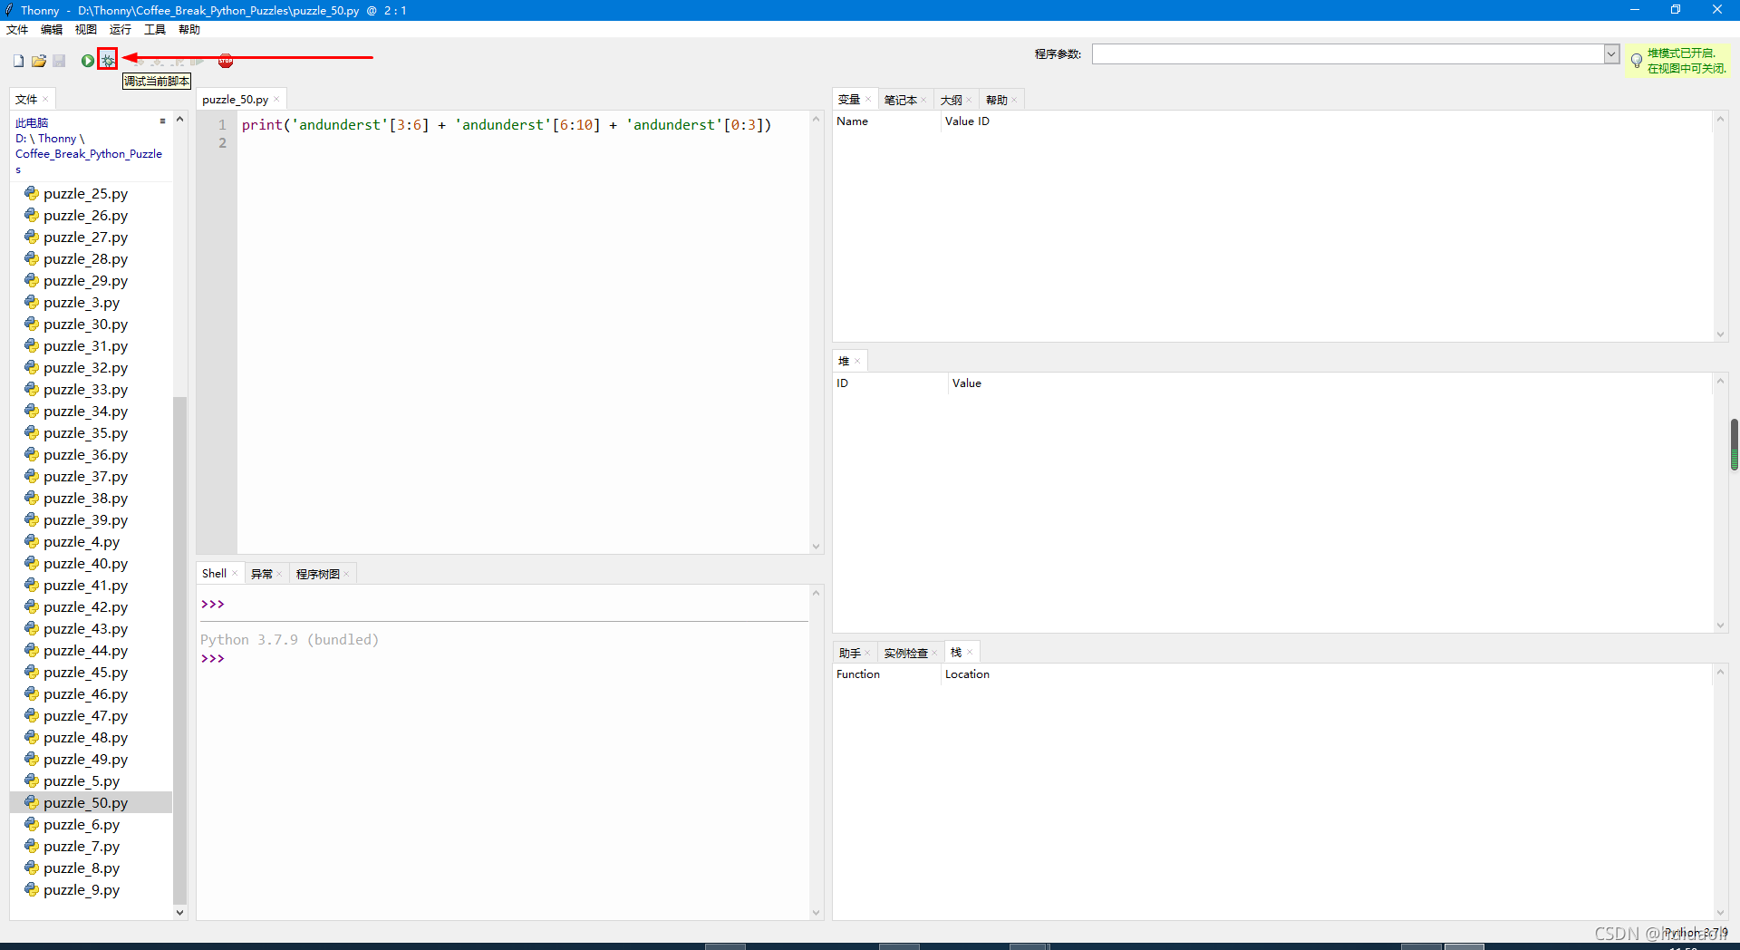Image resolution: width=1740 pixels, height=950 pixels.
Task: Stop the program with red STOP icon
Action: [x=226, y=61]
